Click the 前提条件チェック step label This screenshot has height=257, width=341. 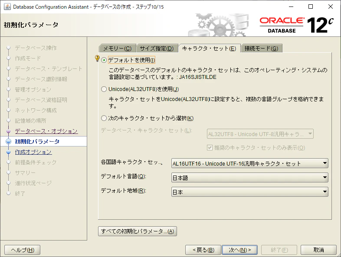(36, 163)
